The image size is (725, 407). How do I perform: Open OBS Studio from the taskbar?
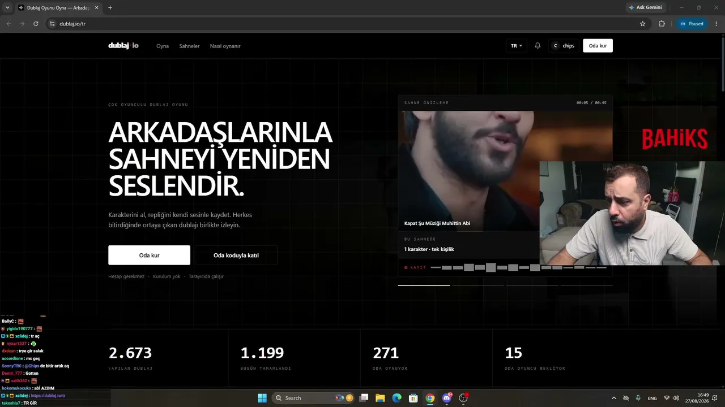tap(463, 398)
